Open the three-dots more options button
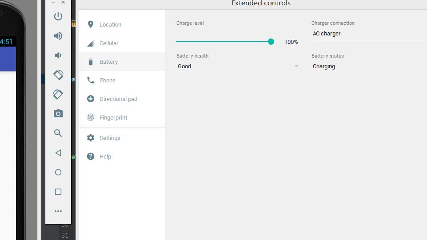 tap(58, 211)
